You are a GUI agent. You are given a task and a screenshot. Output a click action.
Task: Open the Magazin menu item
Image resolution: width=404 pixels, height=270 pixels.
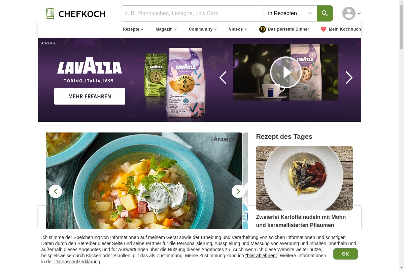[x=166, y=29]
